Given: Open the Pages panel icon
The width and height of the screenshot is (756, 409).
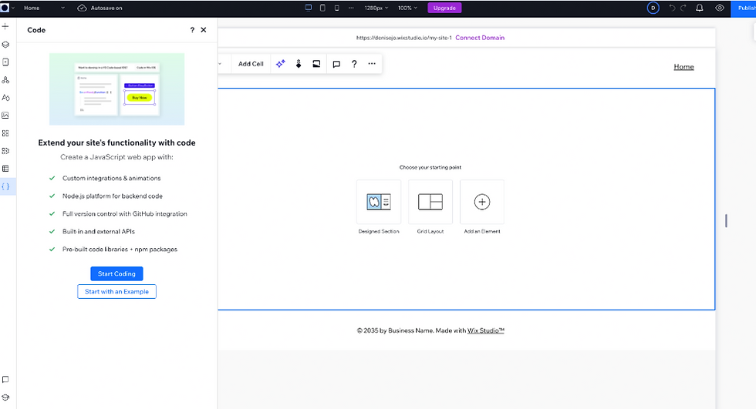Looking at the screenshot, I should [5, 62].
